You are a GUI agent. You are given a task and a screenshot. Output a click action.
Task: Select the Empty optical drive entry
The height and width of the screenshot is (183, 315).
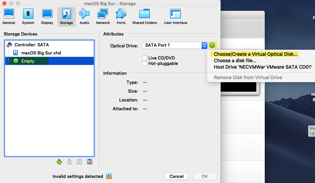49,61
